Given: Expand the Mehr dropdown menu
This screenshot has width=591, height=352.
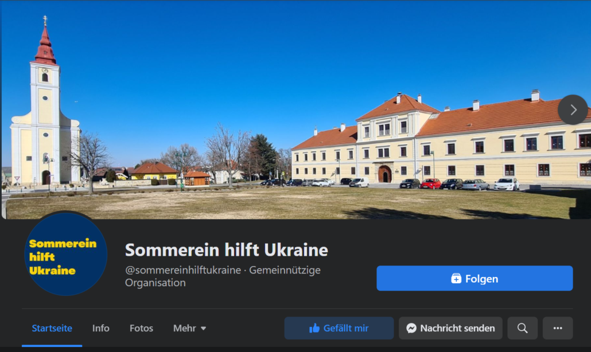Looking at the screenshot, I should 189,328.
